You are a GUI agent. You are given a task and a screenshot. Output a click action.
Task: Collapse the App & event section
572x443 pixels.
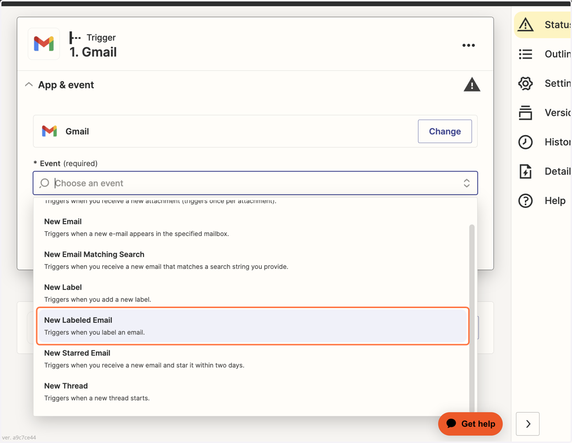pyautogui.click(x=29, y=84)
